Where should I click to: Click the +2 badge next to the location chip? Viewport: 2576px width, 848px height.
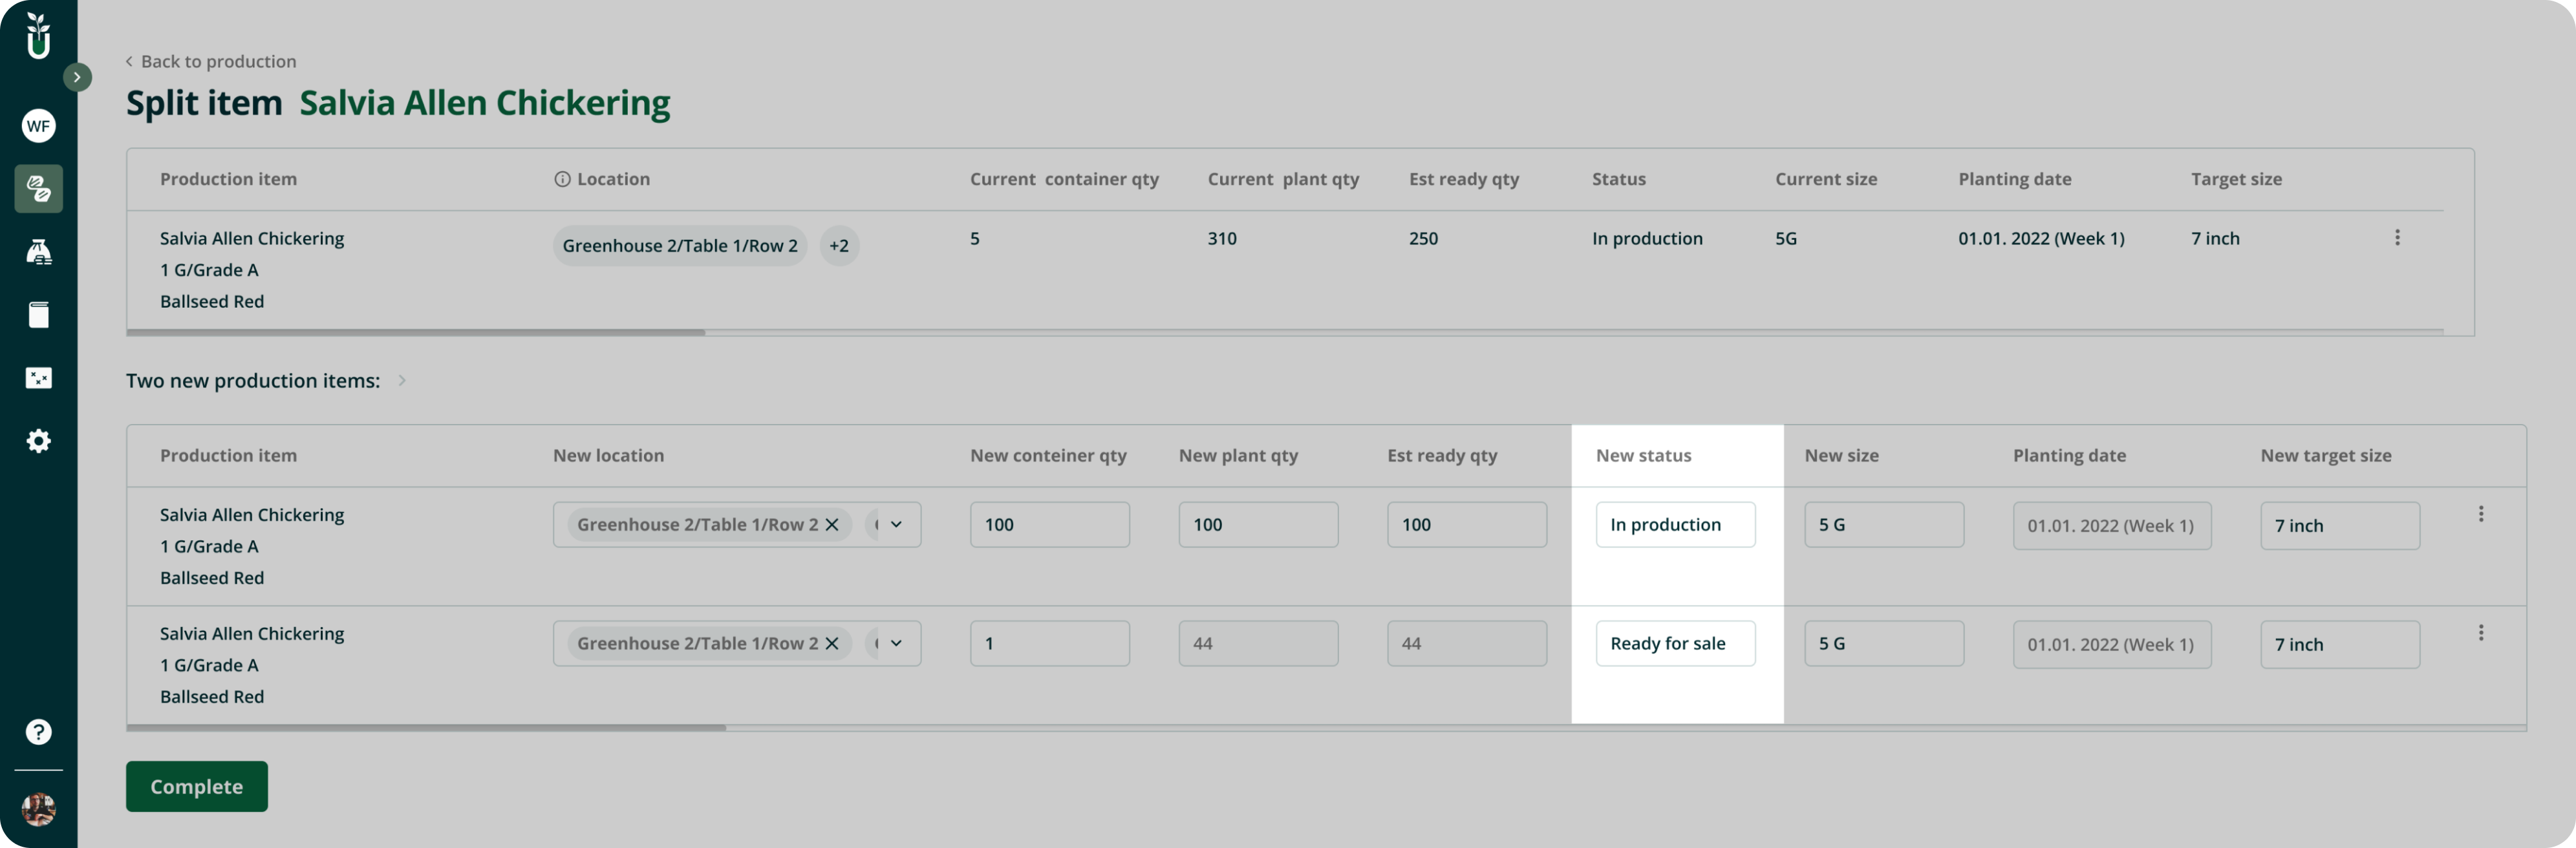click(839, 245)
